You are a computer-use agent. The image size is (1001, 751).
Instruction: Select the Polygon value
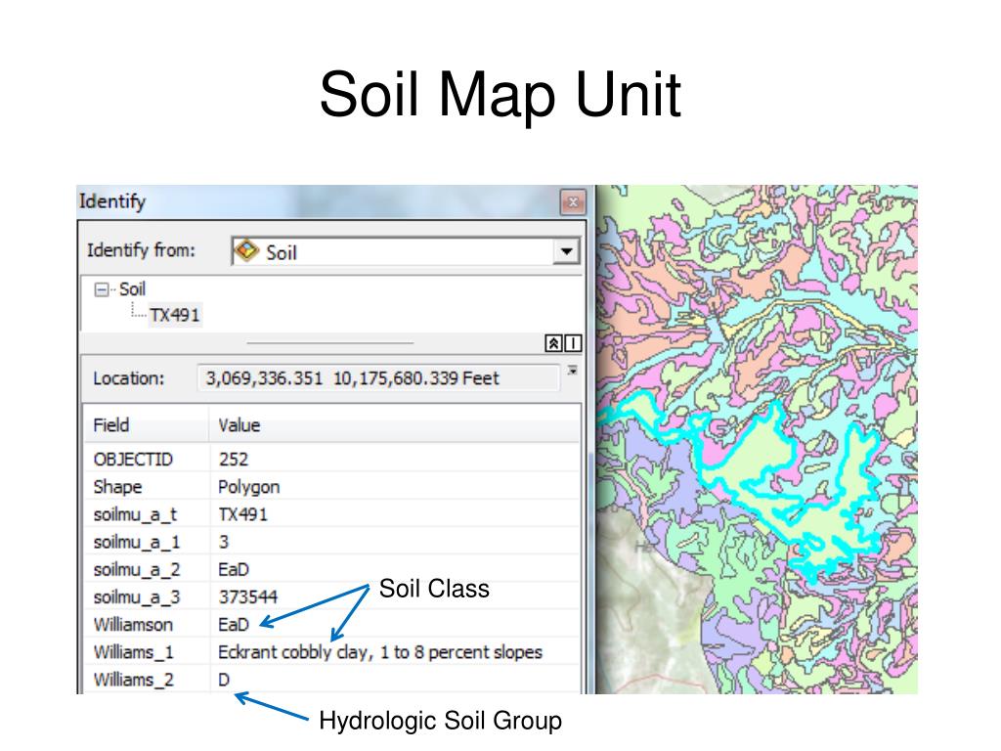pyautogui.click(x=249, y=487)
